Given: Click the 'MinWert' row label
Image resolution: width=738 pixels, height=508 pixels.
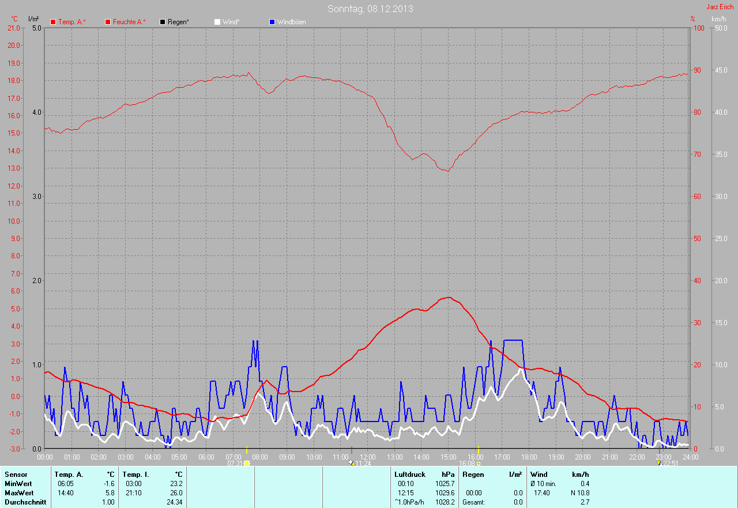Looking at the screenshot, I should 18,484.
